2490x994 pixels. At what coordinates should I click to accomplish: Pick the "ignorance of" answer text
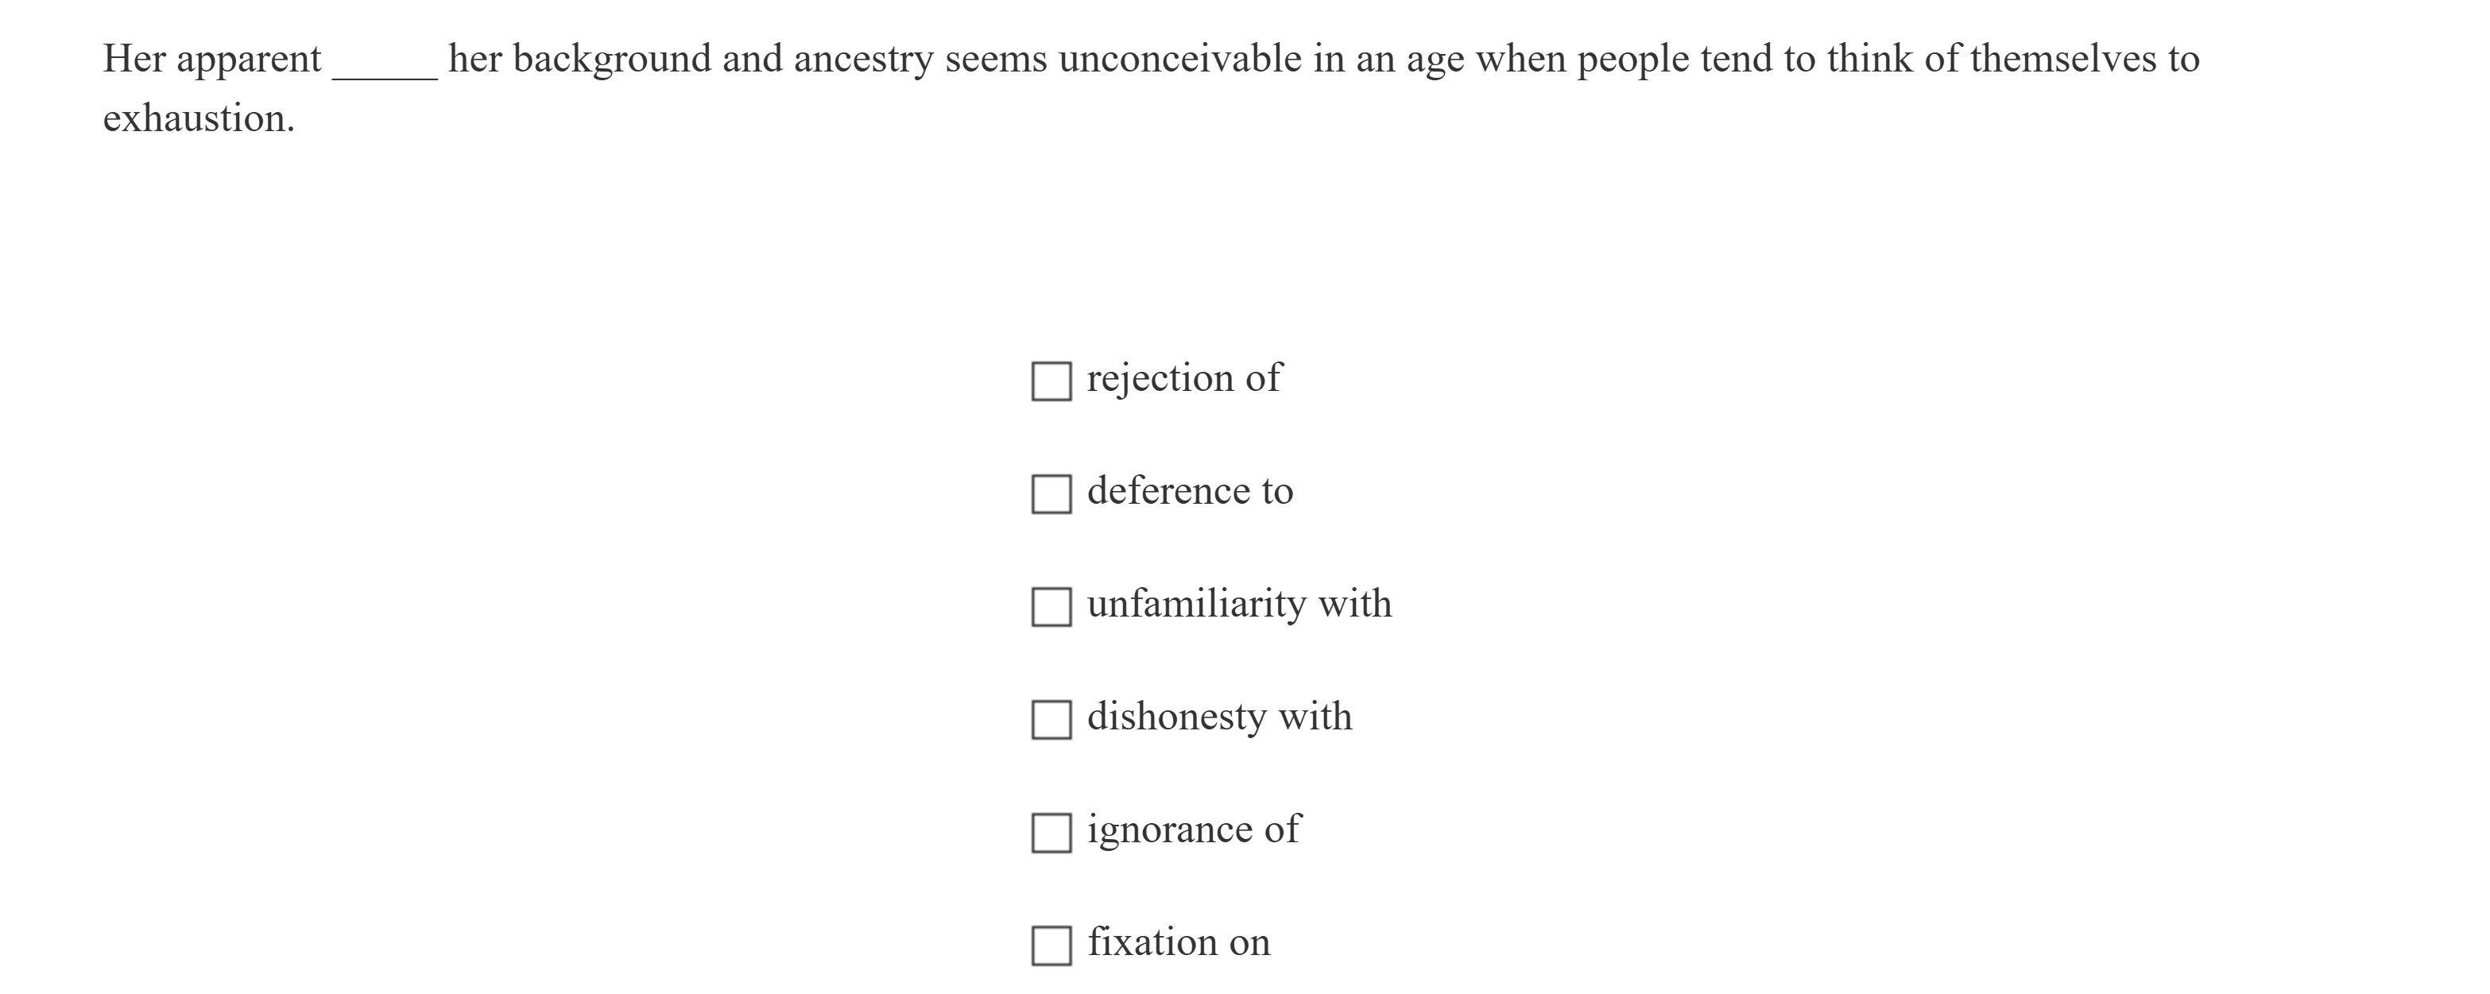pos(1193,830)
